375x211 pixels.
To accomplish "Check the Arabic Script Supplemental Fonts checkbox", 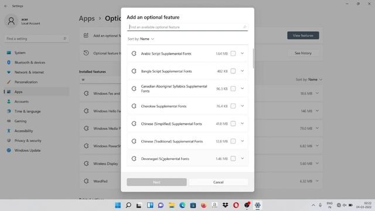I will point(233,53).
